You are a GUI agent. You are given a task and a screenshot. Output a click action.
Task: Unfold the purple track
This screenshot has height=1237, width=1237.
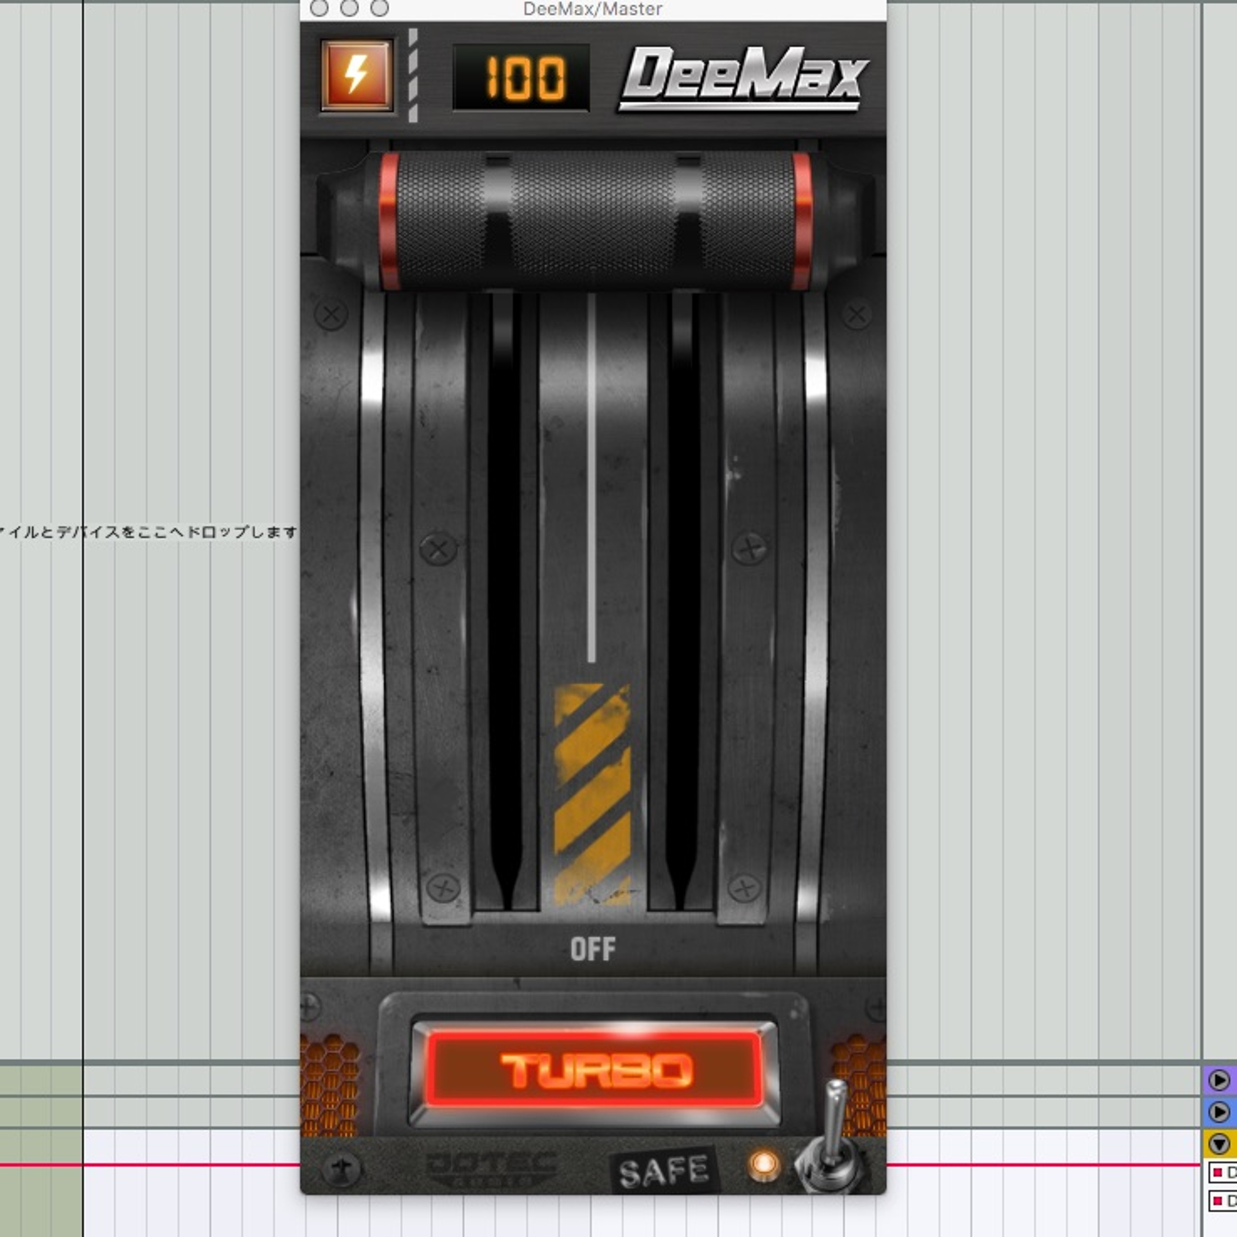[x=1218, y=1081]
